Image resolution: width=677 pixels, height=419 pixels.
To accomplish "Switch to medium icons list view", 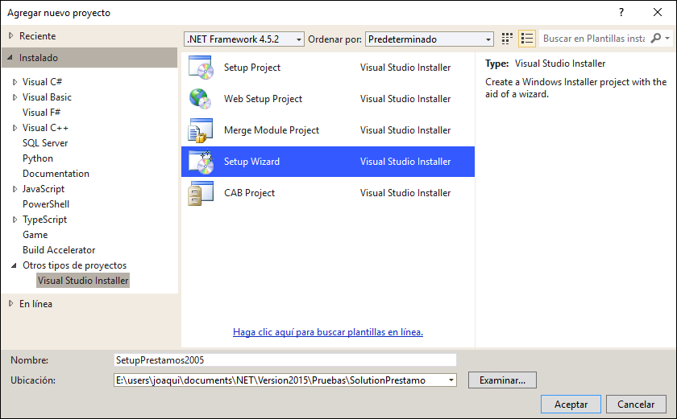I will pyautogui.click(x=527, y=39).
